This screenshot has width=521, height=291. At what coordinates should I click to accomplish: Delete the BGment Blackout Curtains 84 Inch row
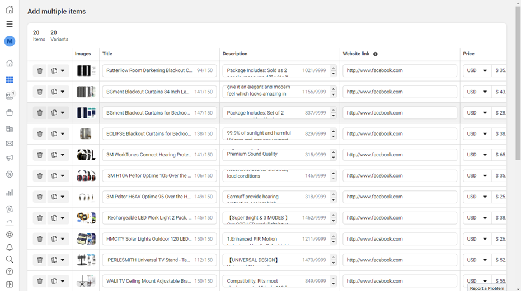click(40, 92)
